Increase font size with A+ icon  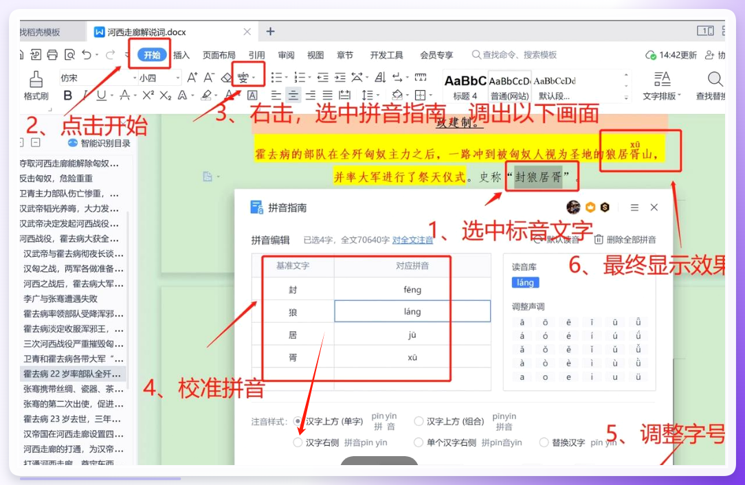(x=192, y=78)
